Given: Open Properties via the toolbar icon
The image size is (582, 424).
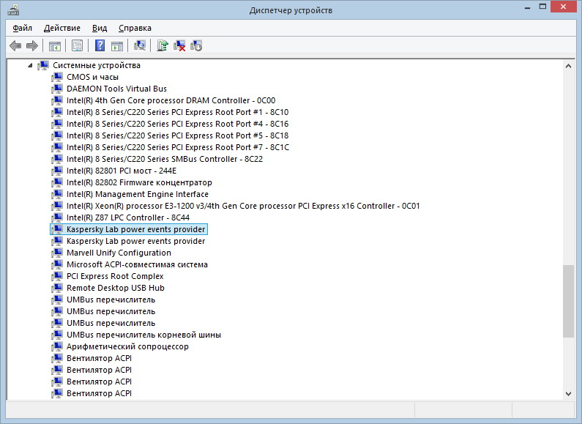Looking at the screenshot, I should [77, 45].
